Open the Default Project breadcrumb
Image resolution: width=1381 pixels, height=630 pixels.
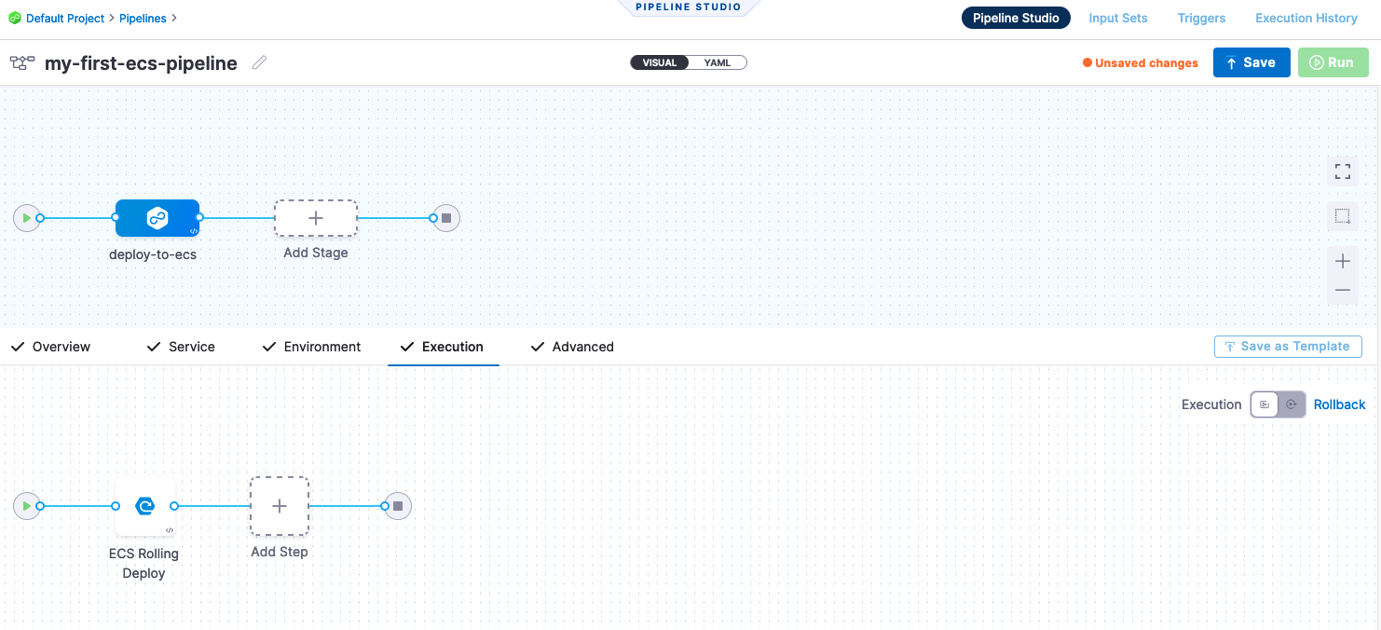(64, 19)
